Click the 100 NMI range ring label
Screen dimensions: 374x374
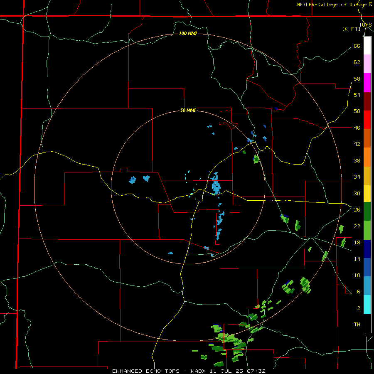188,33
